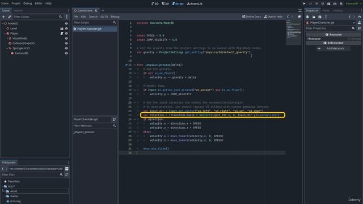Hide the VisualNode node
This screenshot has height=204, width=363.
click(x=66, y=39)
